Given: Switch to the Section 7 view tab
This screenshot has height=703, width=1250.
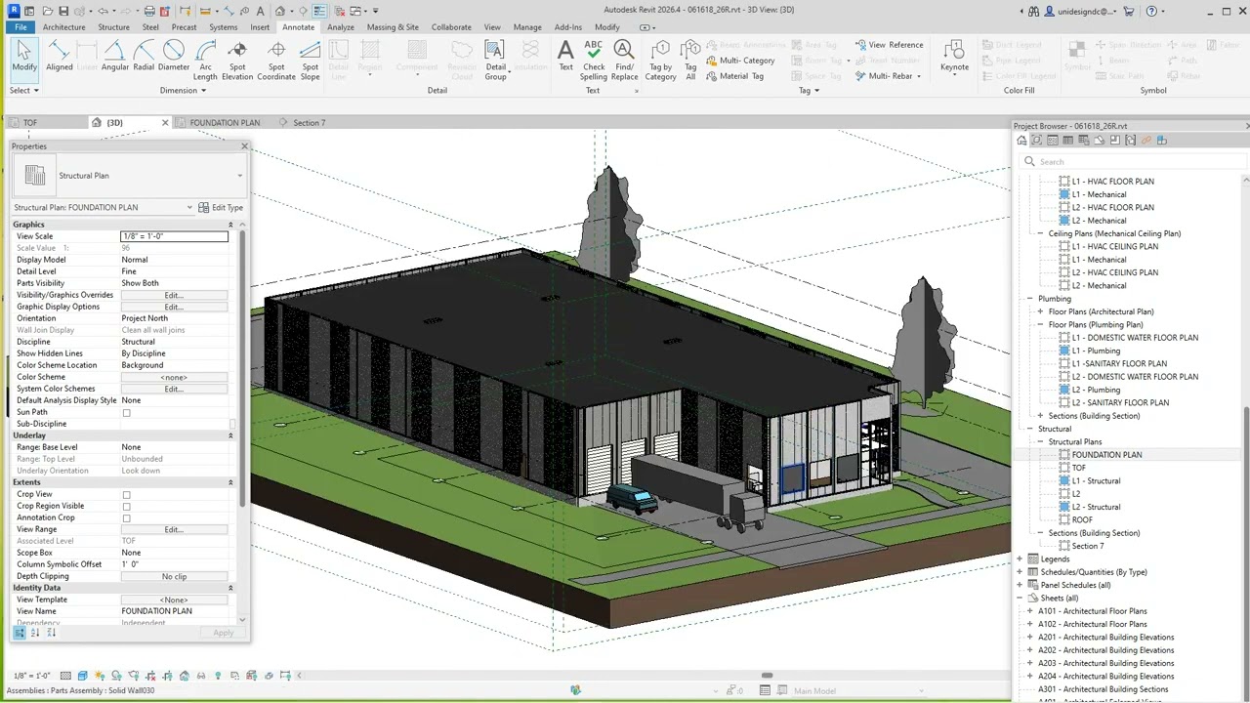Looking at the screenshot, I should click(x=309, y=123).
